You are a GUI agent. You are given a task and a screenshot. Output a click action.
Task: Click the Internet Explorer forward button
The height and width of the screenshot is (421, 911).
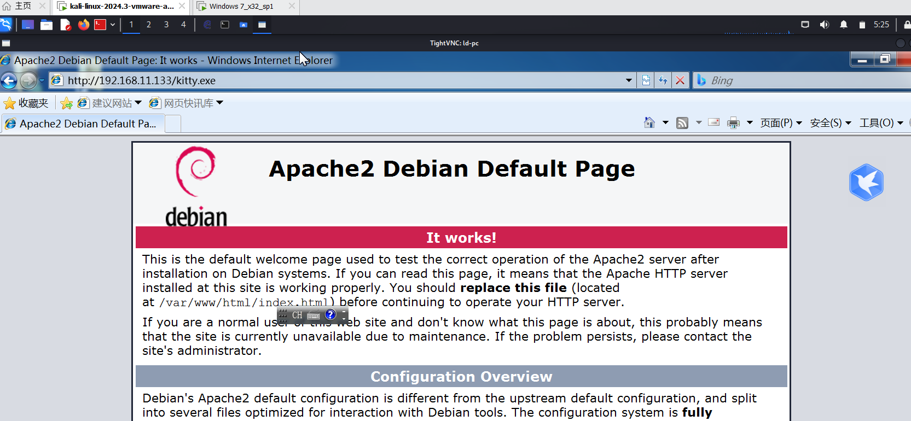(28, 81)
